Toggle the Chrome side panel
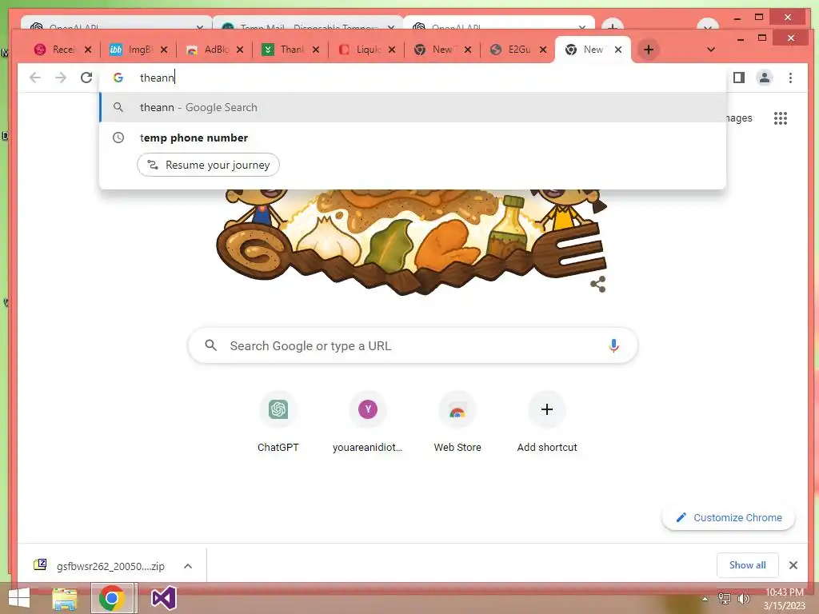This screenshot has height=614, width=819. (x=738, y=78)
